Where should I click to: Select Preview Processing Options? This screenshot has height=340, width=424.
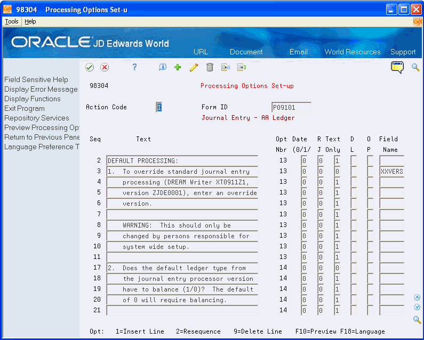[42, 127]
